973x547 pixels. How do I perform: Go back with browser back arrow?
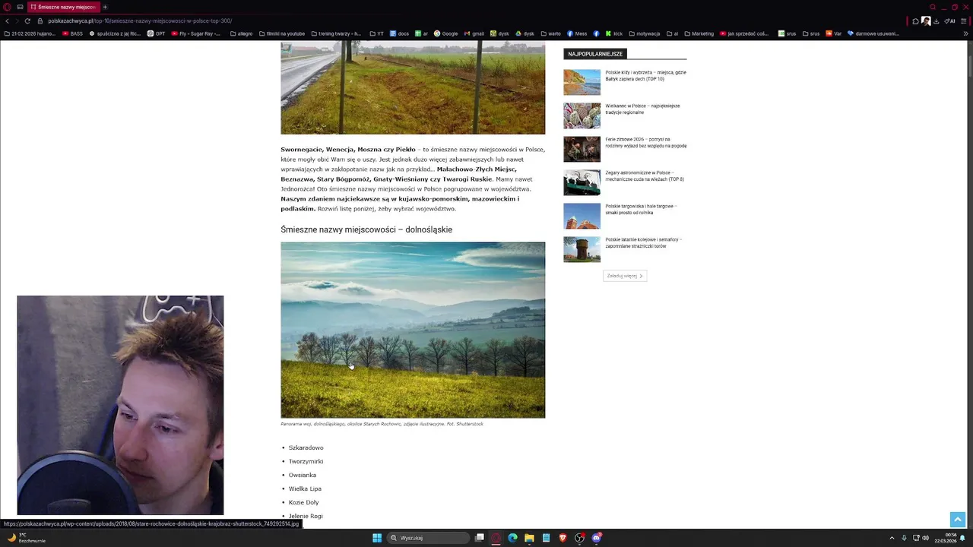pyautogui.click(x=7, y=21)
